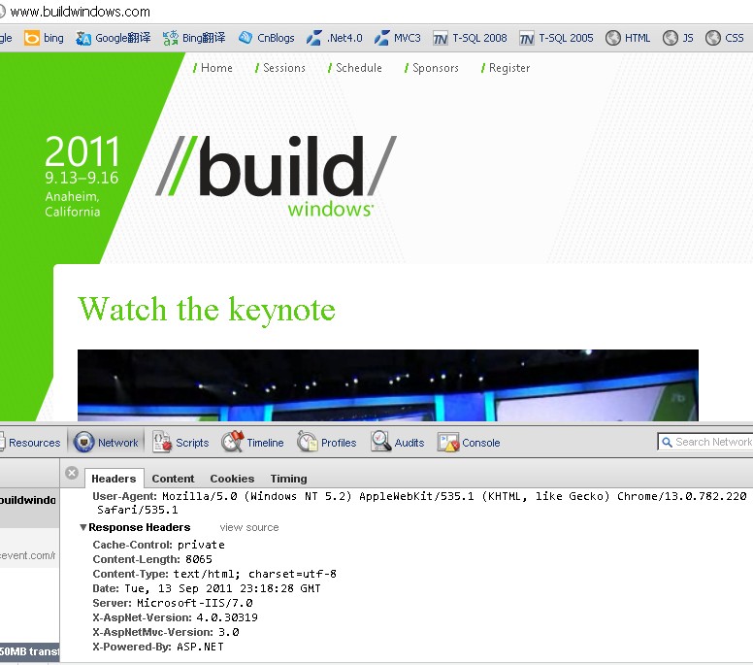Open the T-SQL 2005 bookmark
The width and height of the screenshot is (753, 665).
(x=556, y=38)
